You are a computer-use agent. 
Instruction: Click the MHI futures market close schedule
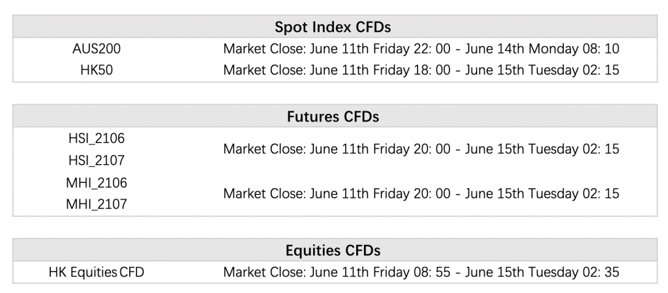point(421,193)
